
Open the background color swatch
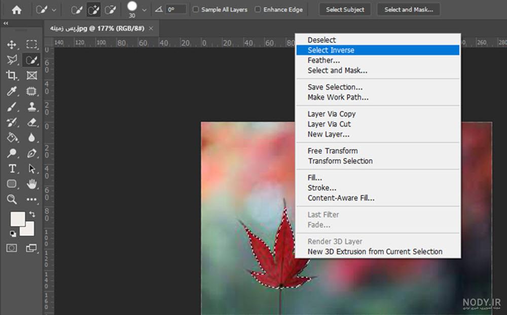tap(29, 230)
